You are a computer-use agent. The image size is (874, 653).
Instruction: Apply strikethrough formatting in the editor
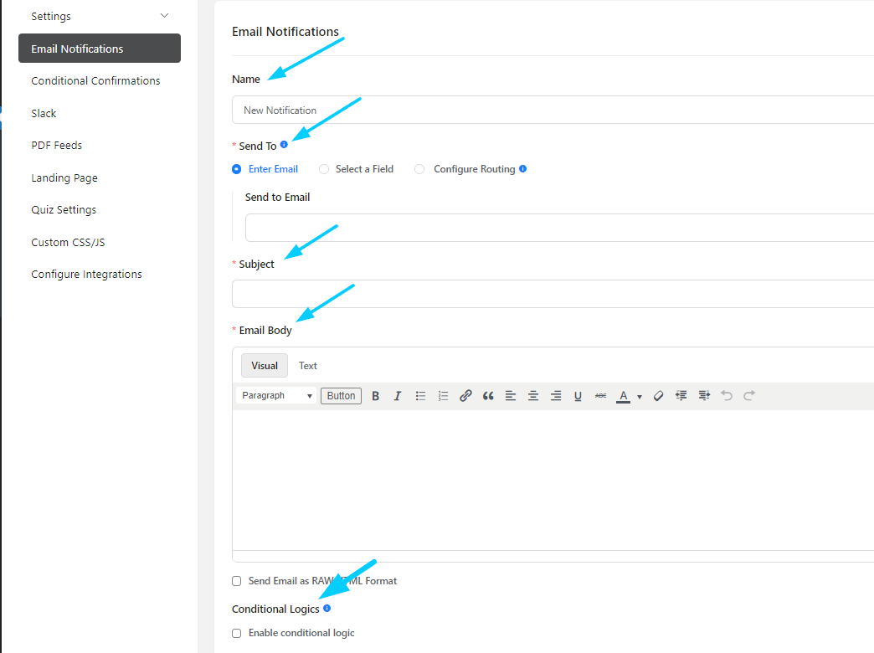point(600,395)
